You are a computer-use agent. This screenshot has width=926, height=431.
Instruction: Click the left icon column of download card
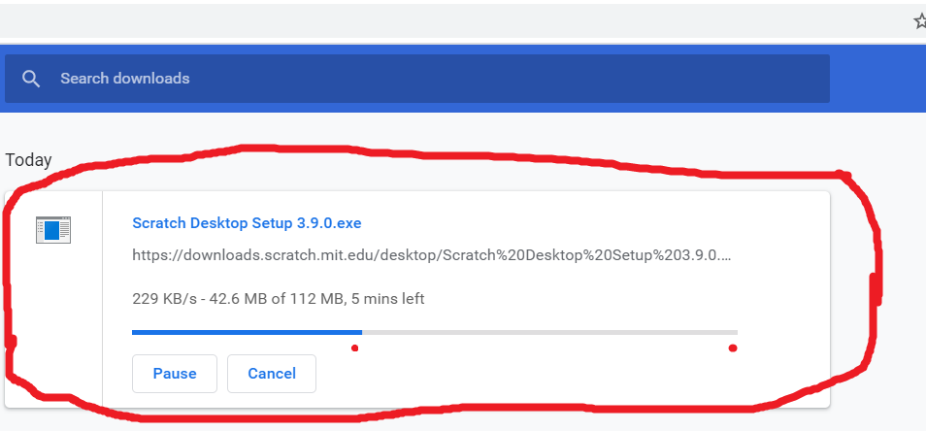point(53,299)
